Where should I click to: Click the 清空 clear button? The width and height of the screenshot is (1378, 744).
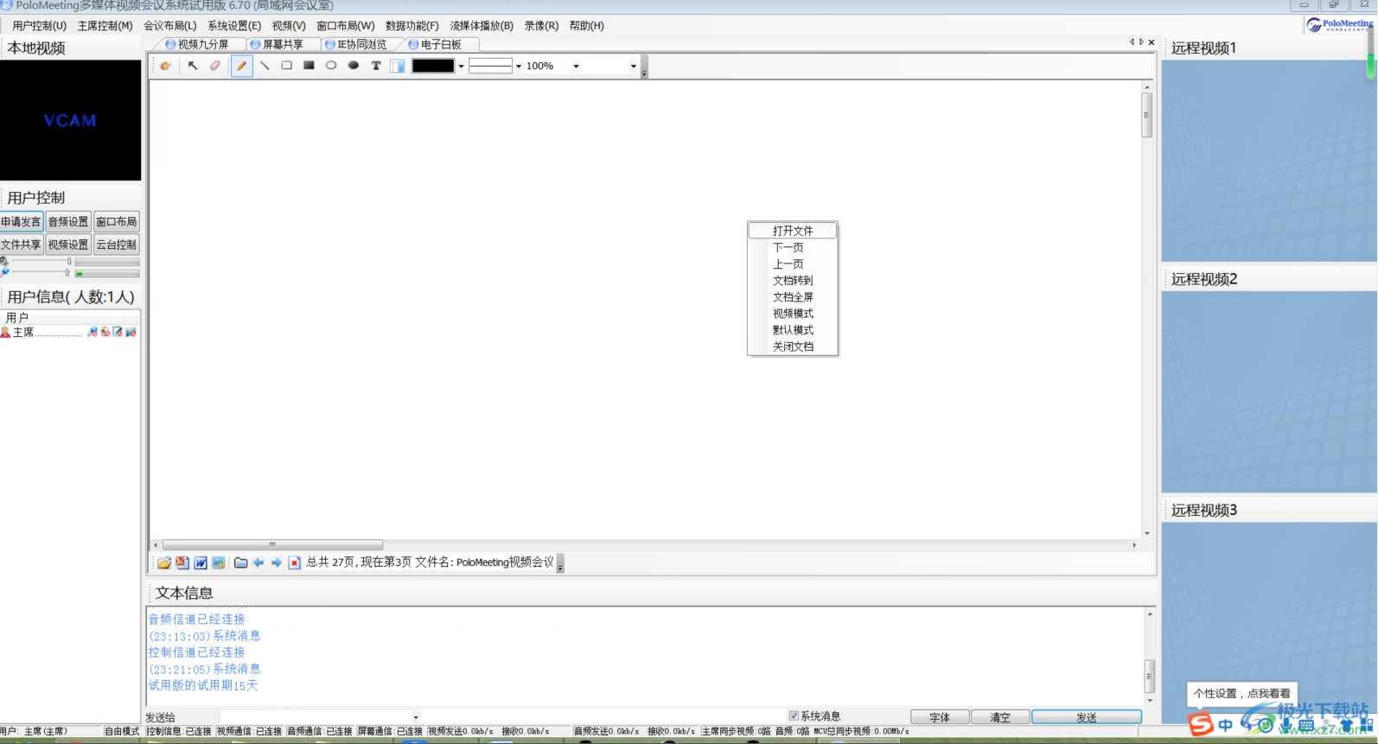(1000, 717)
